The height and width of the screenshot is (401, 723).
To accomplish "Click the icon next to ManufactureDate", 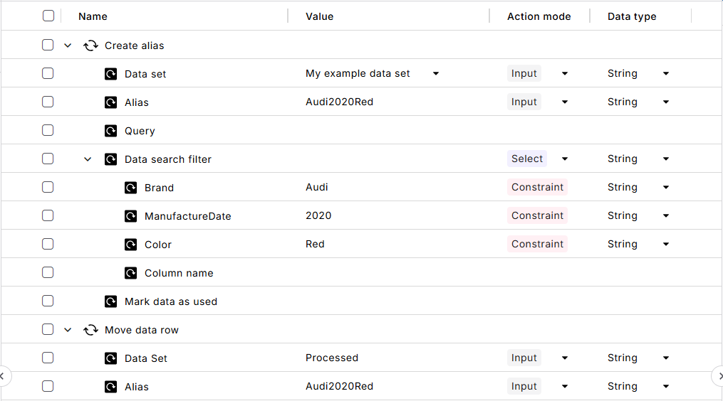I will [x=130, y=216].
